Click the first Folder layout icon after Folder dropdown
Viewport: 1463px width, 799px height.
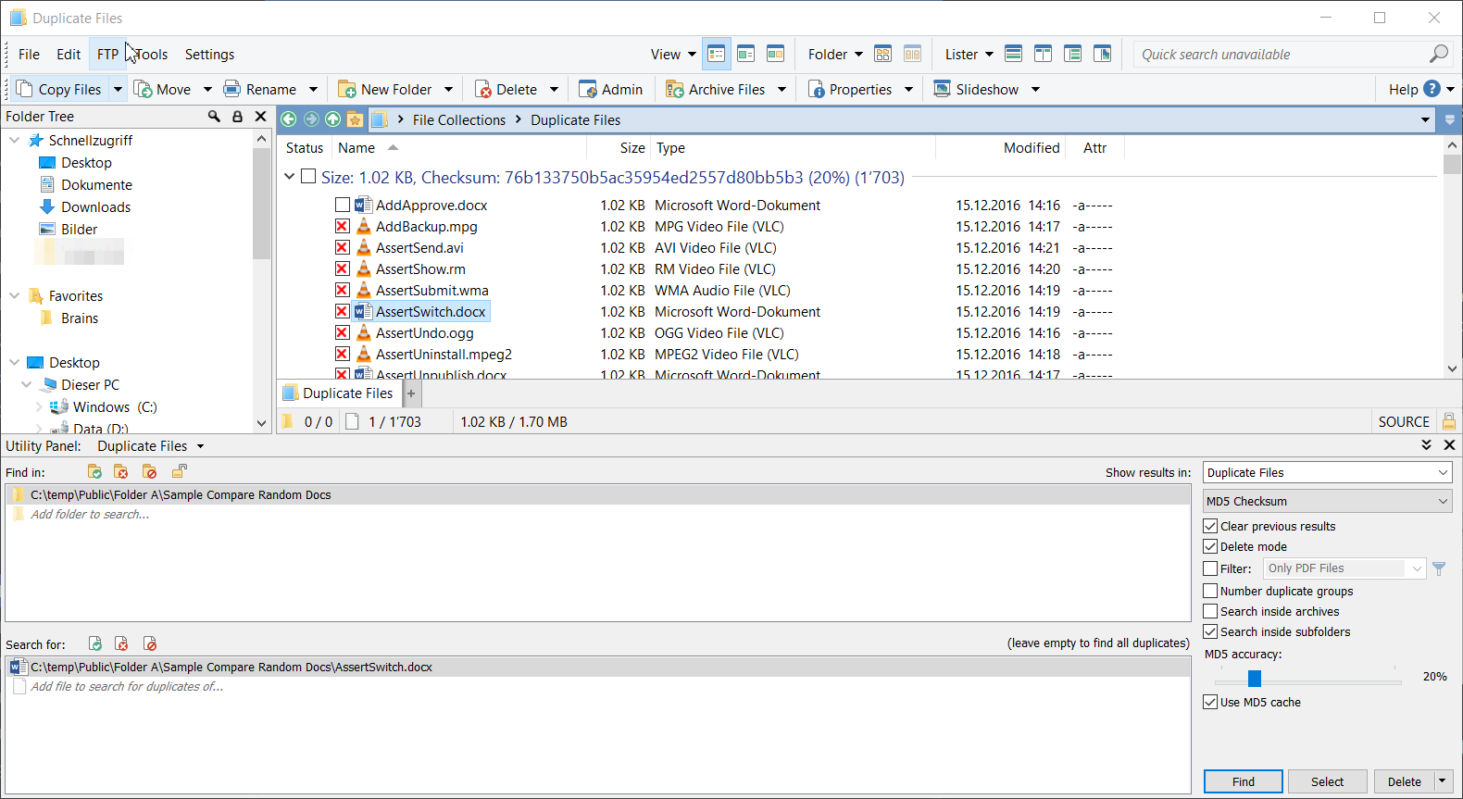click(x=882, y=54)
